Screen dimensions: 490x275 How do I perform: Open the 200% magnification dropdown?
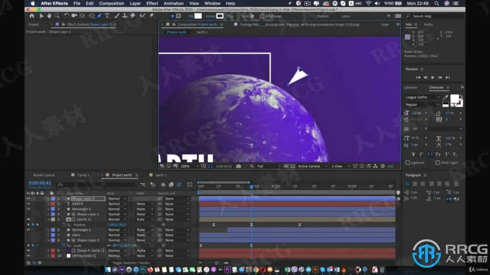click(189, 166)
